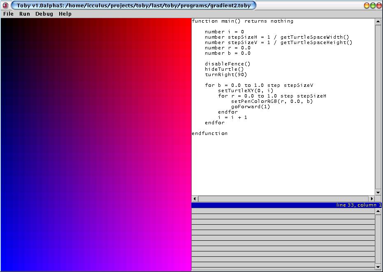Image resolution: width=383 pixels, height=272 pixels.
Task: Click the green middle window control button
Action: (x=373, y=5)
